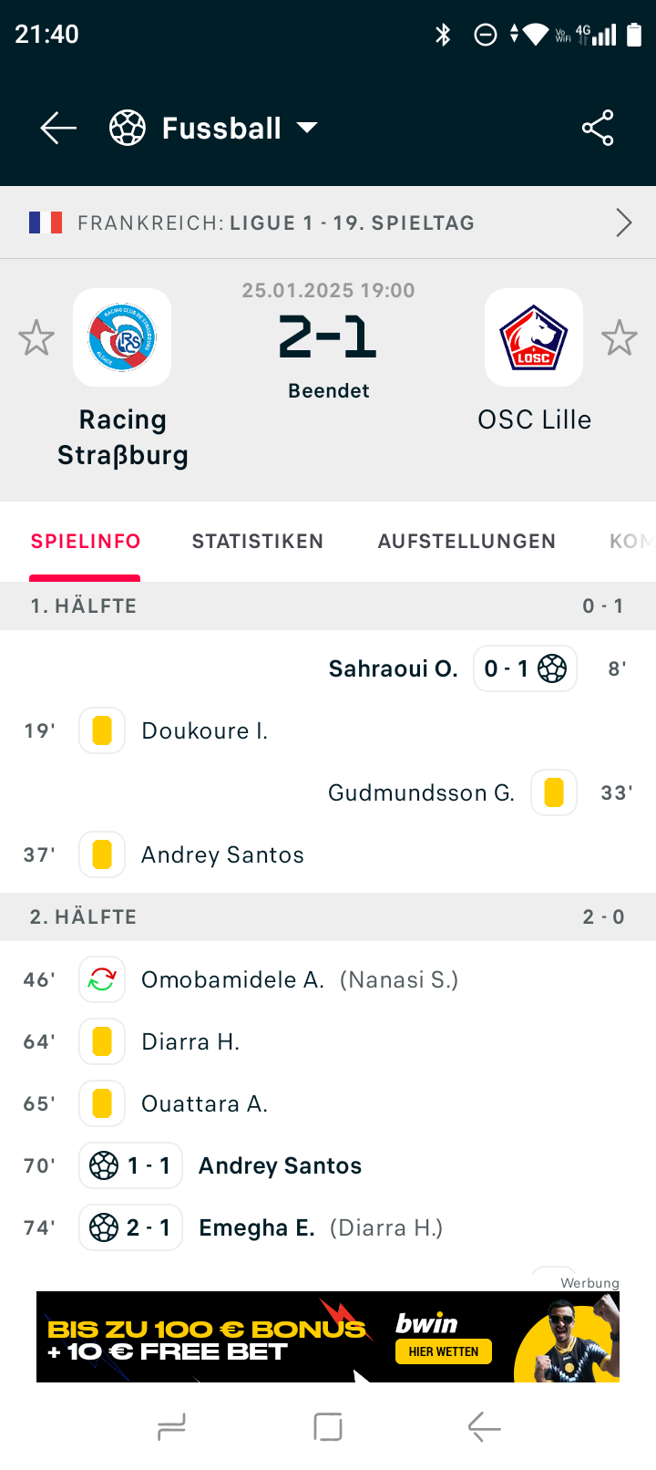Select the Spielinfo tab
Screen dimensions: 656x1470
(86, 542)
